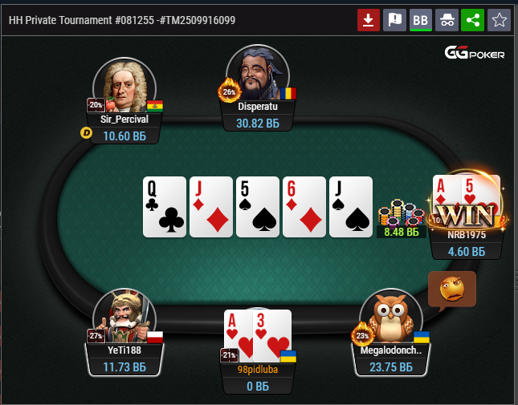Click the green share icon
Screen dimensions: 518x405
click(473, 20)
